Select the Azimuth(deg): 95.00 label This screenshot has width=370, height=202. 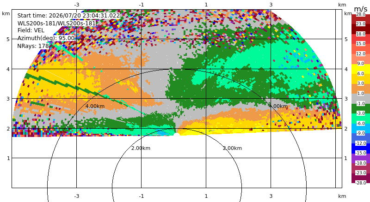coord(46,38)
